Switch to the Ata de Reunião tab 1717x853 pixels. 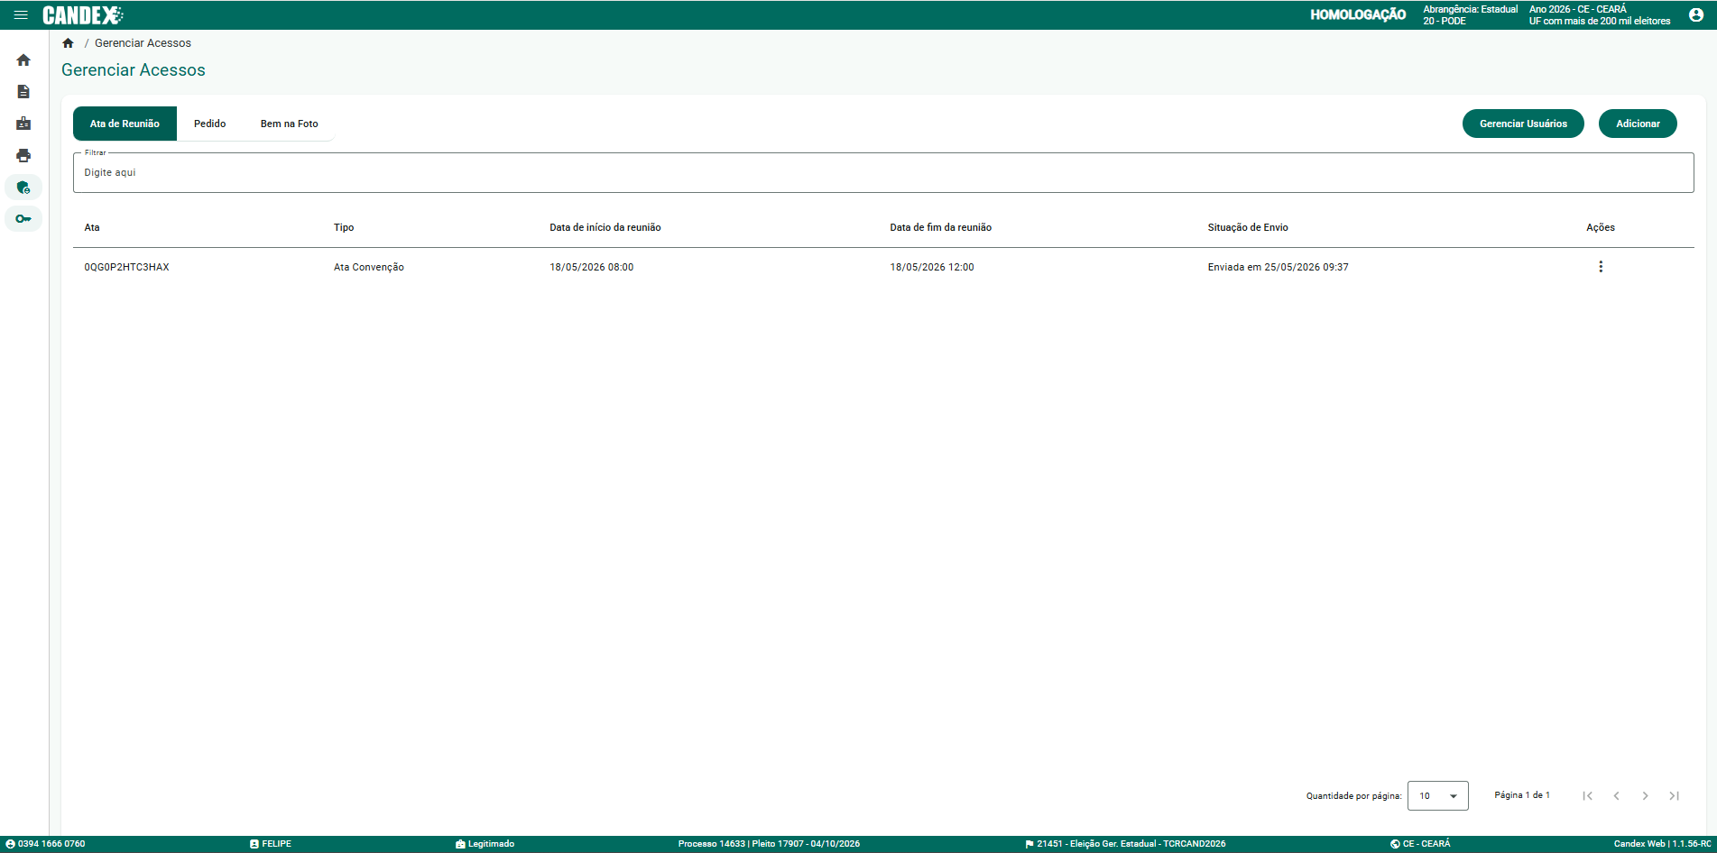pyautogui.click(x=125, y=124)
